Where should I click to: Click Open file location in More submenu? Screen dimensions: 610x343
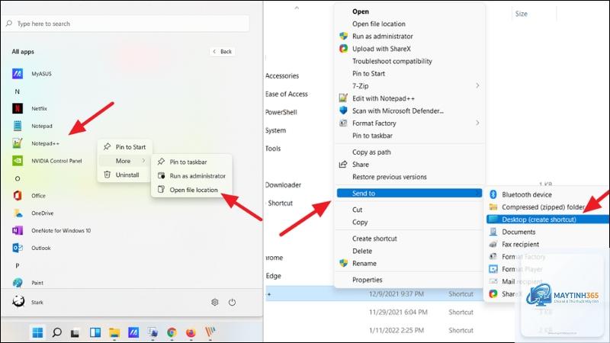click(x=191, y=190)
